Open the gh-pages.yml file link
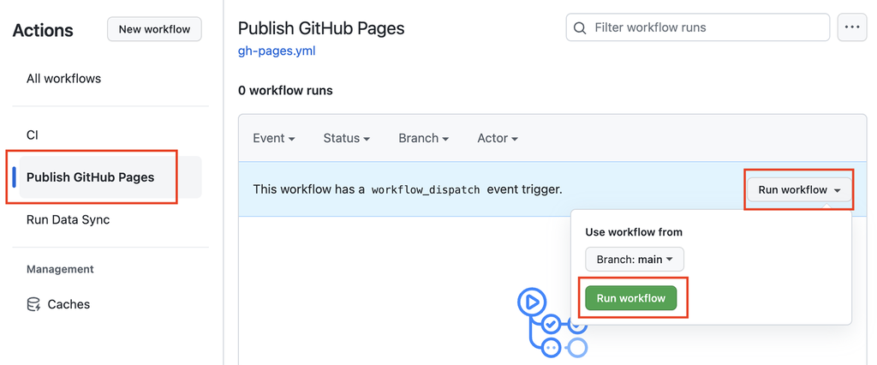The width and height of the screenshot is (877, 365). [277, 51]
